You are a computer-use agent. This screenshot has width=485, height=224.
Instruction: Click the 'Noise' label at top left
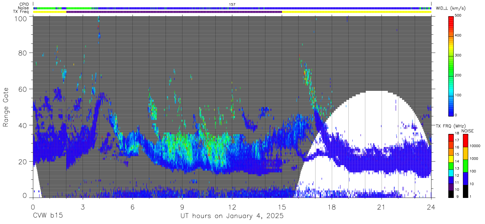pos(24,8)
